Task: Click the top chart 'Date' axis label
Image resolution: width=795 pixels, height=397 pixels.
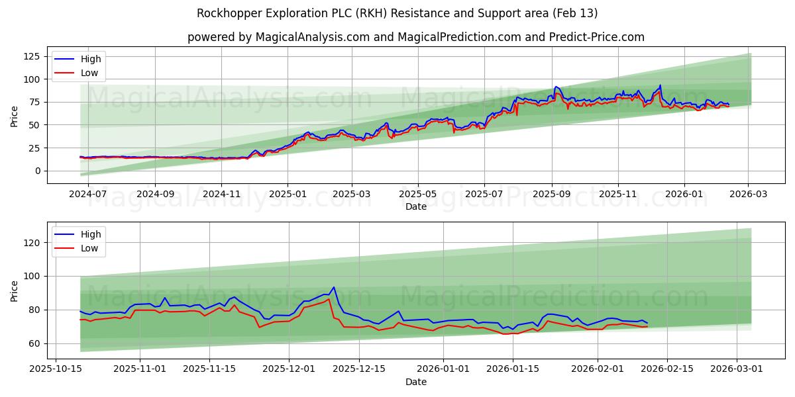Action: tap(416, 206)
